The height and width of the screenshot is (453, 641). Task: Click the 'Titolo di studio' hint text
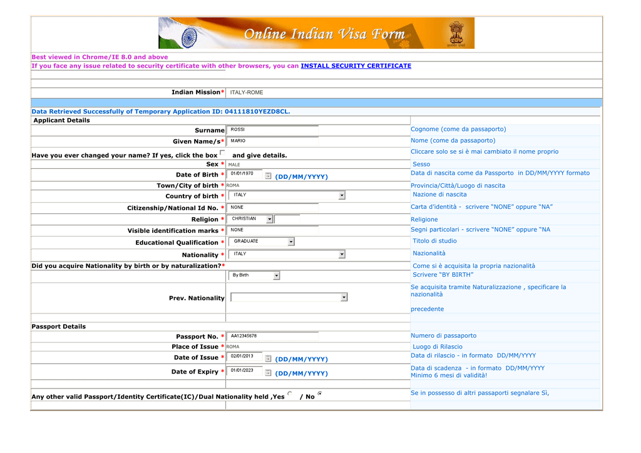(434, 241)
